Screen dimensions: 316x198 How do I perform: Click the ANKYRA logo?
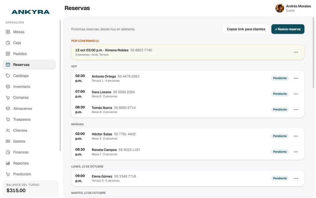pyautogui.click(x=31, y=12)
